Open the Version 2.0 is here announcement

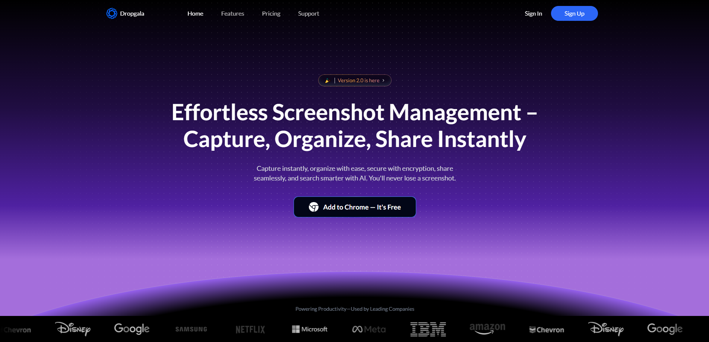point(358,80)
